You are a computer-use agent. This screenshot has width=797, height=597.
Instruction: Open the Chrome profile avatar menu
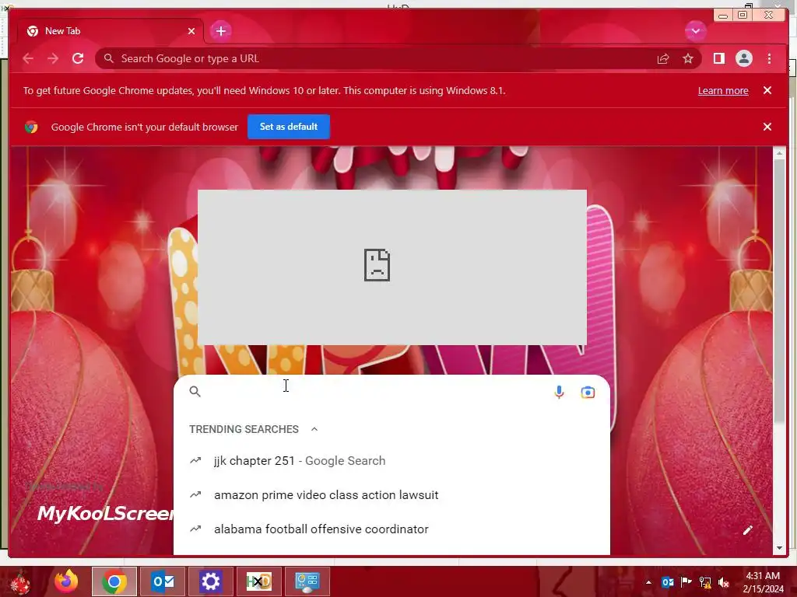pos(743,58)
